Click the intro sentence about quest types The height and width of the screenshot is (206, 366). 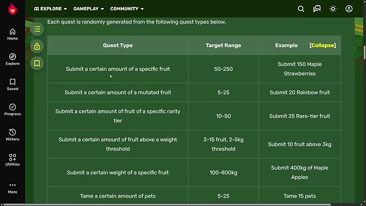tap(137, 22)
